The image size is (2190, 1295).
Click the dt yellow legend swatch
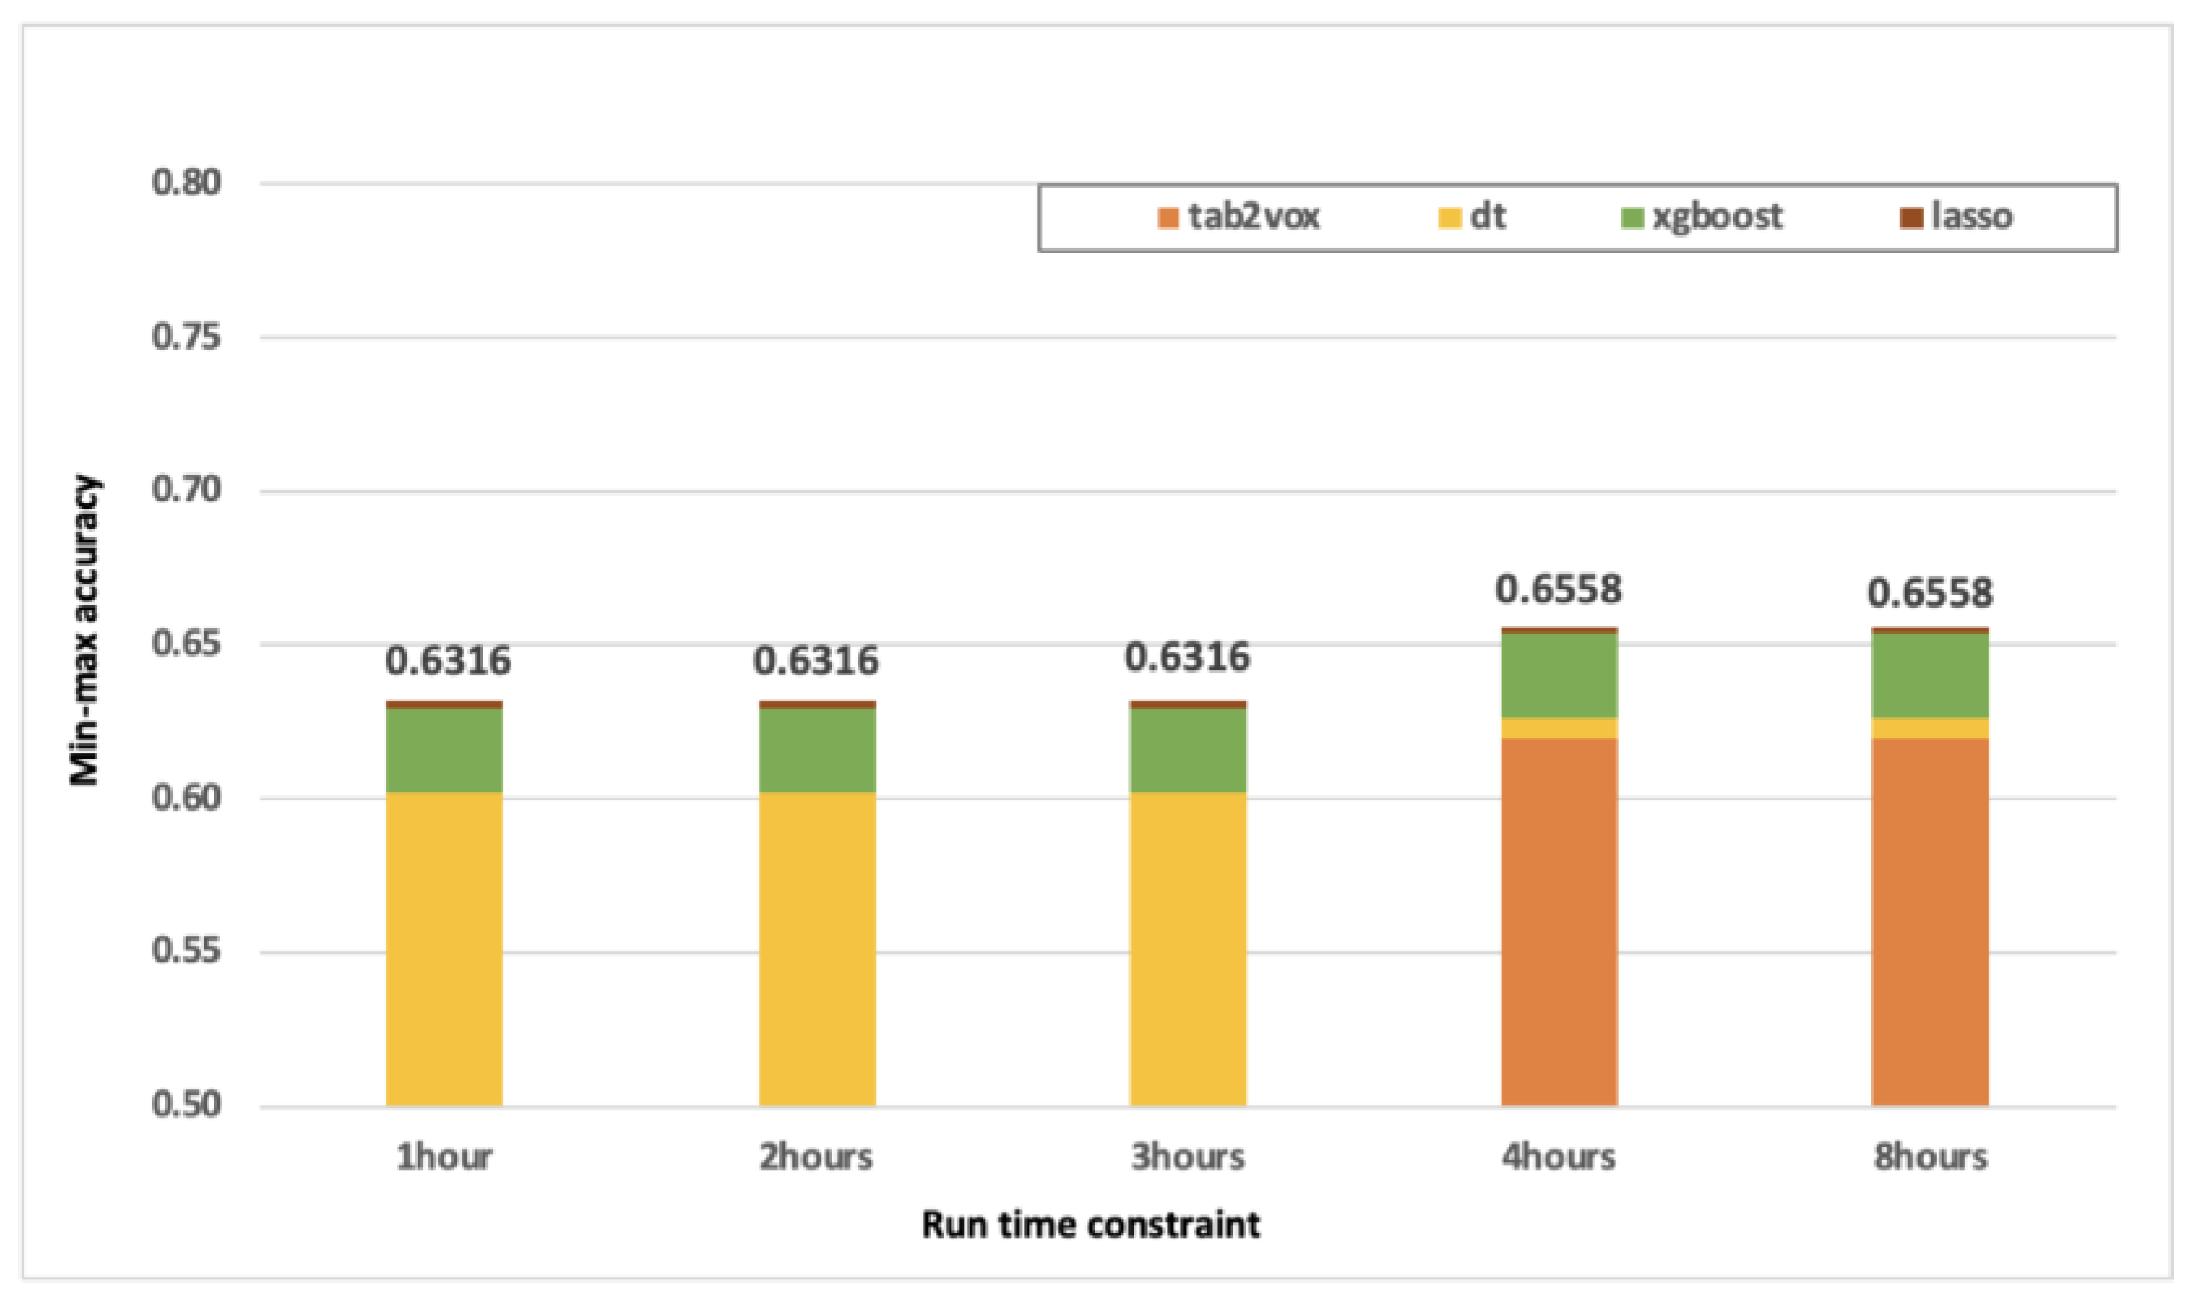[x=1450, y=218]
